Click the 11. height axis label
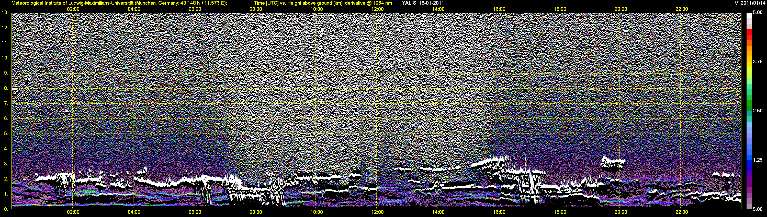Screen dimensions: 767x217 pos(5,43)
